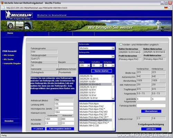This screenshot has height=138, width=173.
Task: Click 'Fahrzeugdaten ändern' button
Action: [x=60, y=129]
